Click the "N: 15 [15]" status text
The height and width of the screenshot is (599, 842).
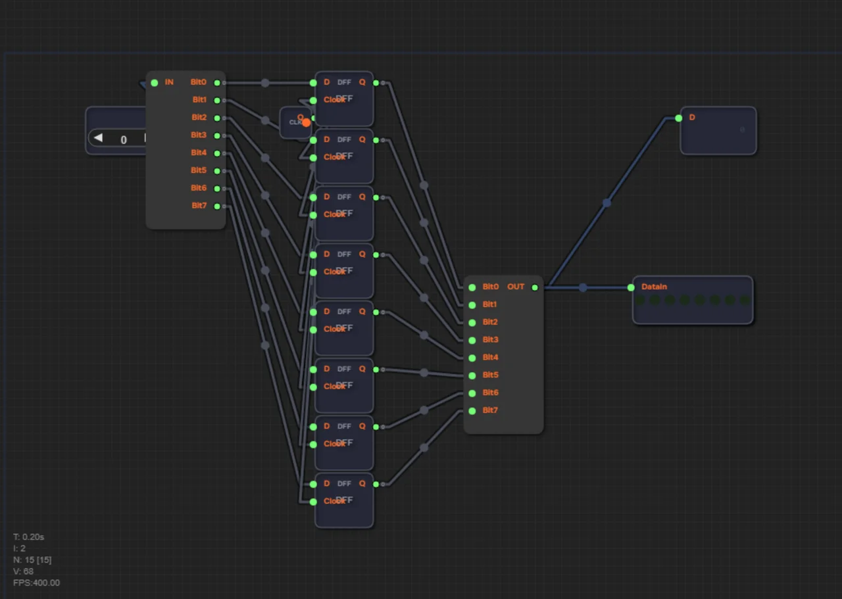coord(32,560)
